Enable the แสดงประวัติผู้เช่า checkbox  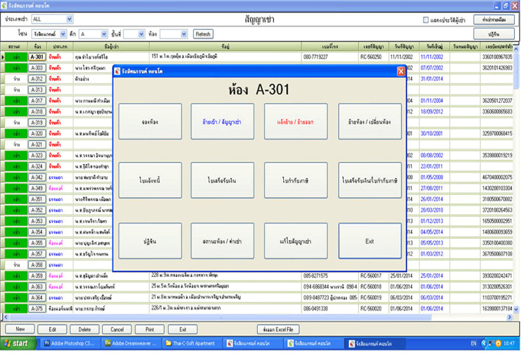[x=426, y=19]
